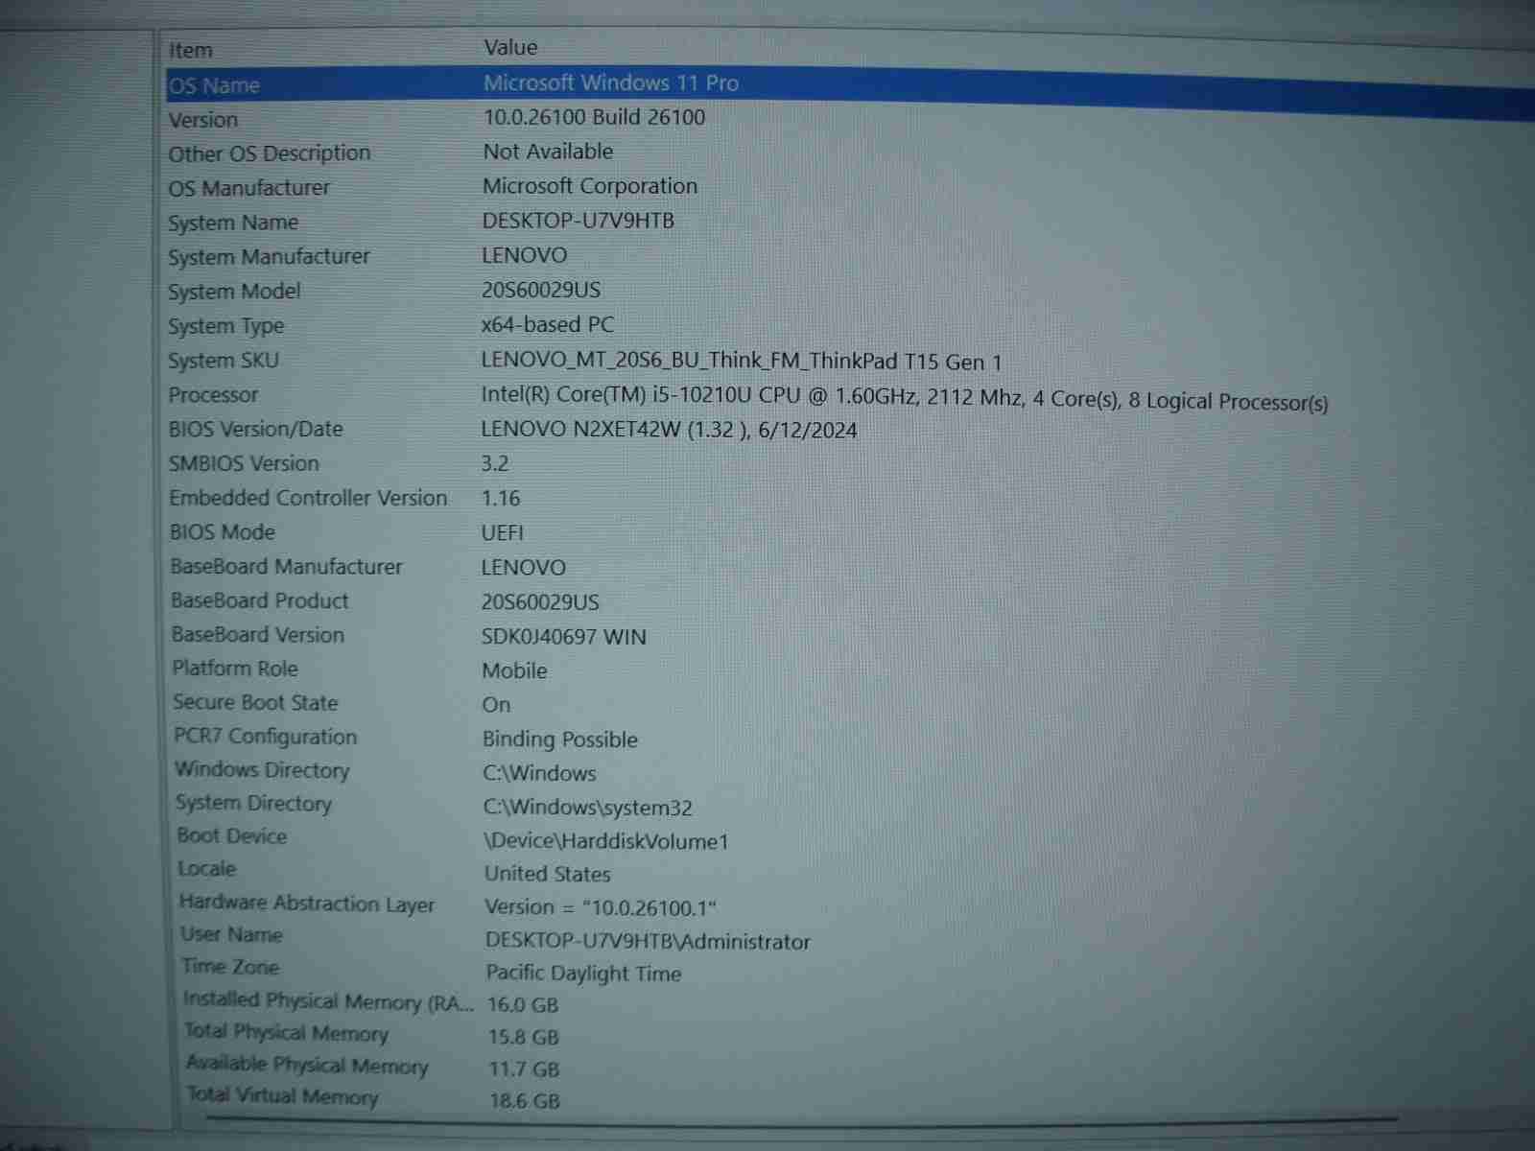The width and height of the screenshot is (1535, 1151).
Task: Select the System SKU row
Action: [224, 361]
